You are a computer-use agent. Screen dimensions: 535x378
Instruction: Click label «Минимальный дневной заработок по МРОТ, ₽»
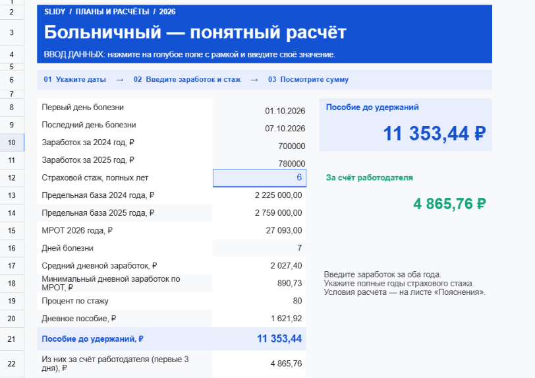[x=111, y=283]
